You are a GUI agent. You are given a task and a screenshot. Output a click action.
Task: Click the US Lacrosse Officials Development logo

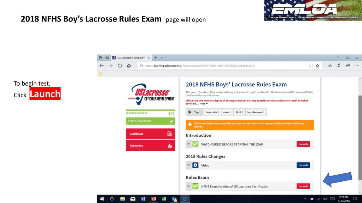[151, 94]
